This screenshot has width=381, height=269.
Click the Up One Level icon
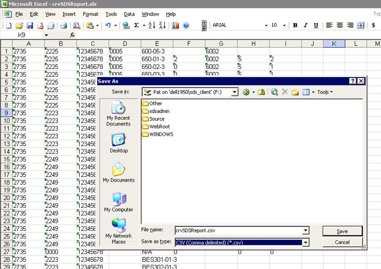coord(260,92)
